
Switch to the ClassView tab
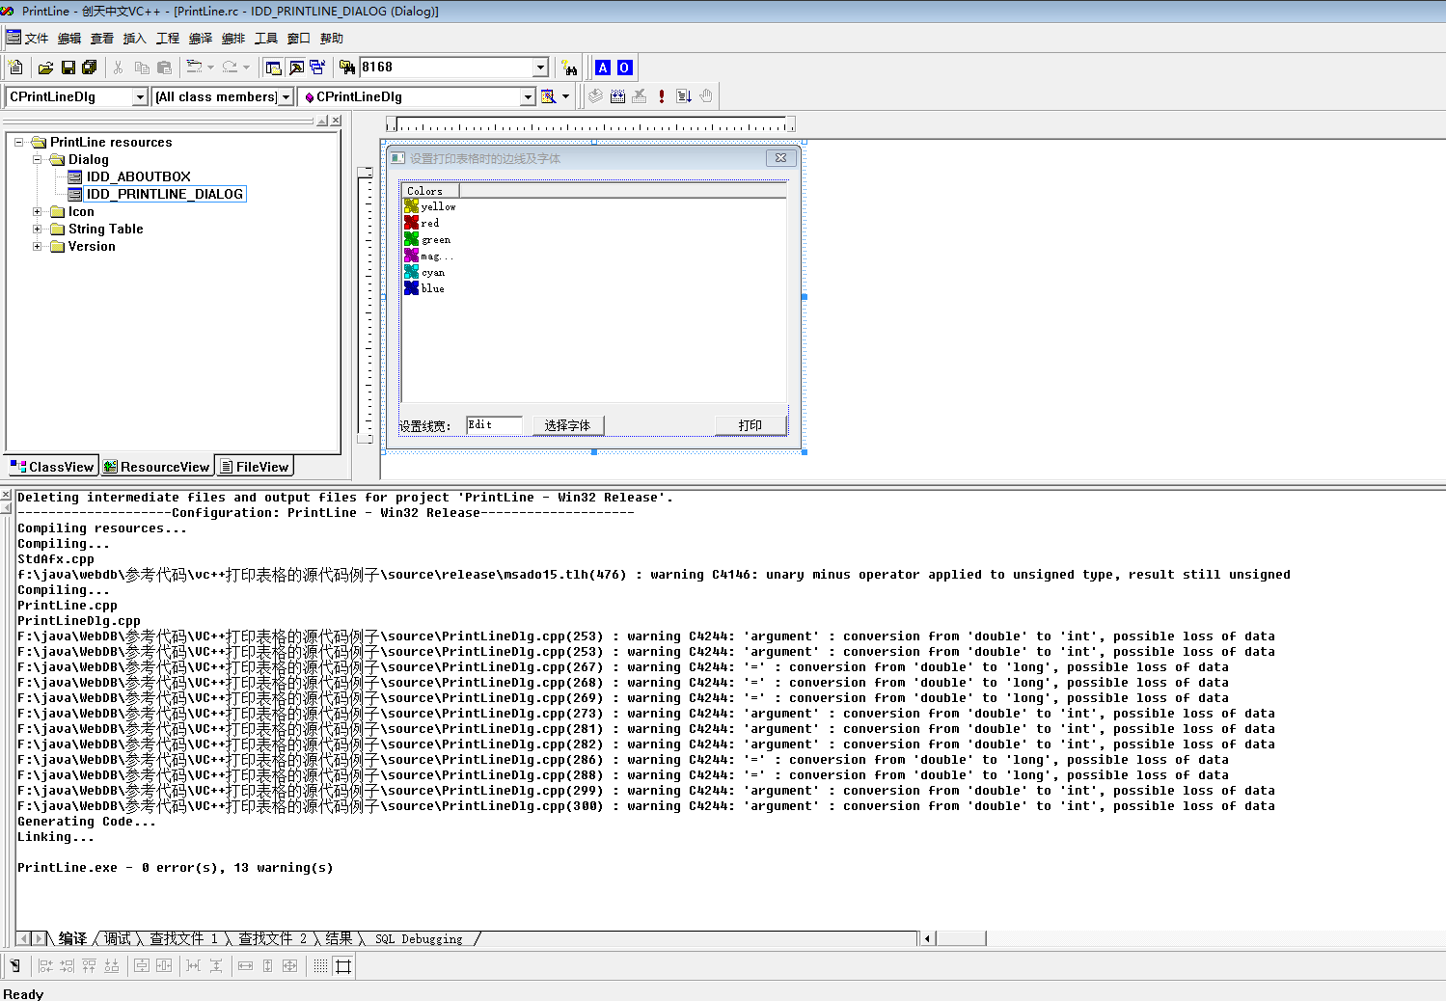click(52, 467)
